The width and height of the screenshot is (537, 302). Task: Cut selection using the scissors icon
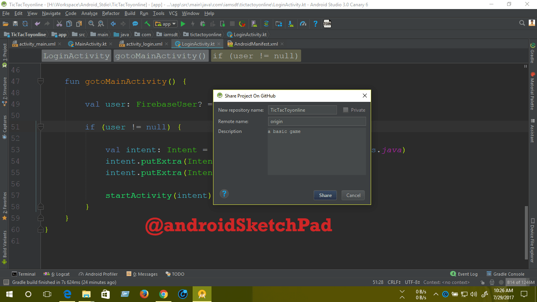60,24
